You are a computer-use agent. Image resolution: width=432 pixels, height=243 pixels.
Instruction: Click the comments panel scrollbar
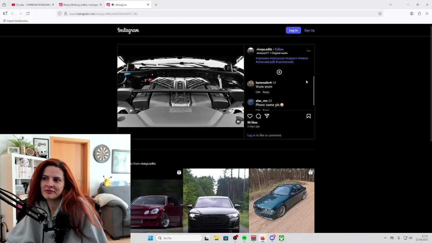tap(314, 90)
